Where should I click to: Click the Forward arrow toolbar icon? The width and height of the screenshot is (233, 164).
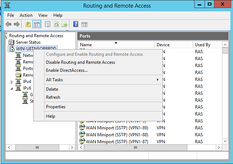17,24
